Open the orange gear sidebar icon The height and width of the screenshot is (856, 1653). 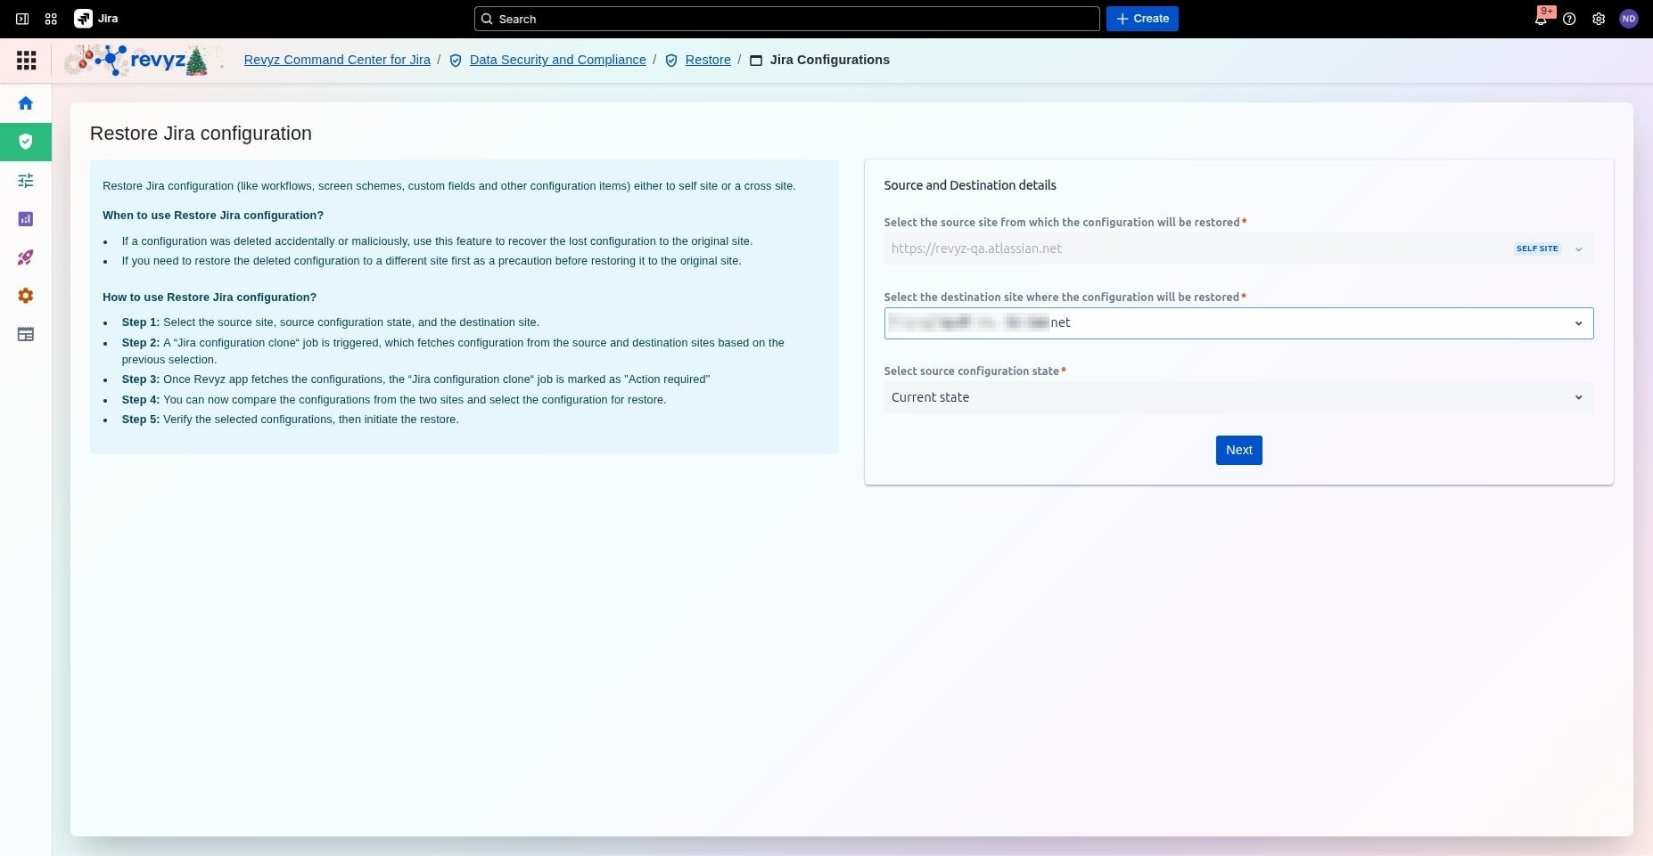pos(26,296)
